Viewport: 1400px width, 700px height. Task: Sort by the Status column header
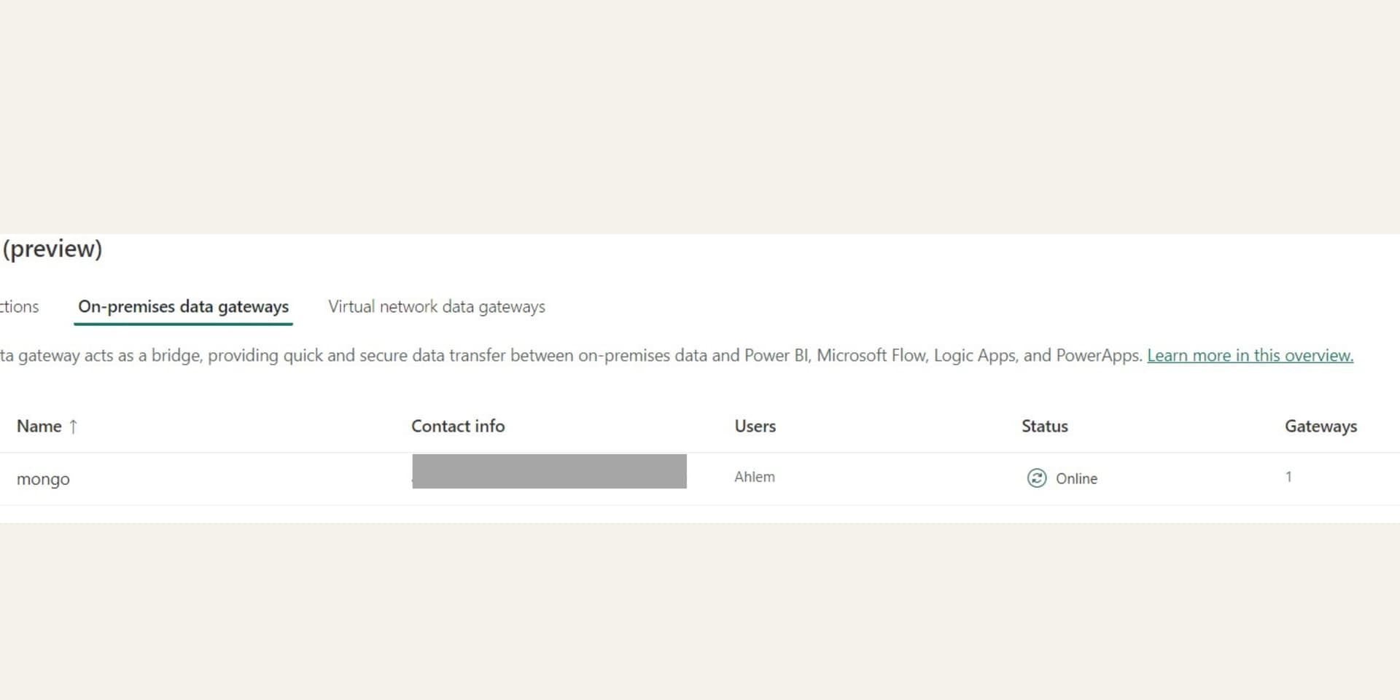click(1044, 427)
